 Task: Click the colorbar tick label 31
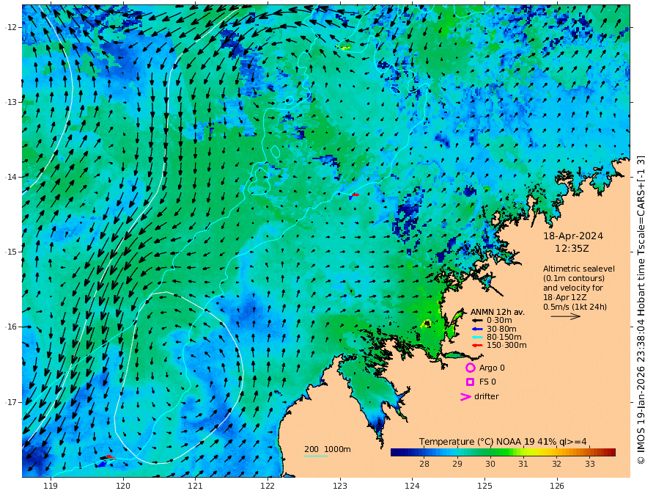coord(523,464)
